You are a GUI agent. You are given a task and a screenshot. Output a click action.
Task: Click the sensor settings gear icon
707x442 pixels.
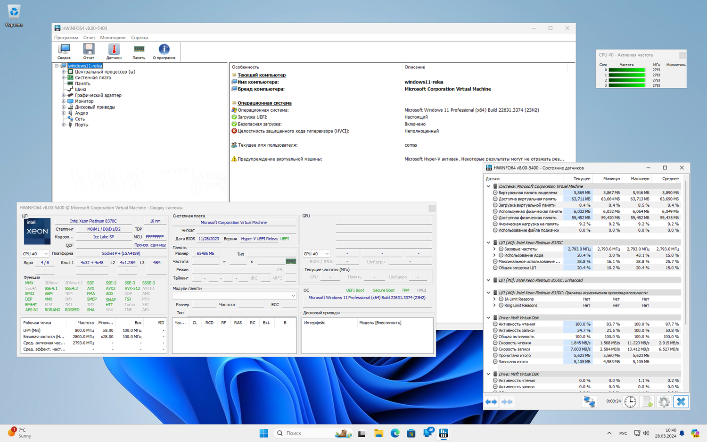[664, 402]
